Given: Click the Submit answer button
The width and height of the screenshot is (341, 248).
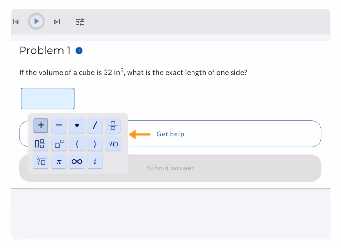Looking at the screenshot, I should click(x=170, y=168).
